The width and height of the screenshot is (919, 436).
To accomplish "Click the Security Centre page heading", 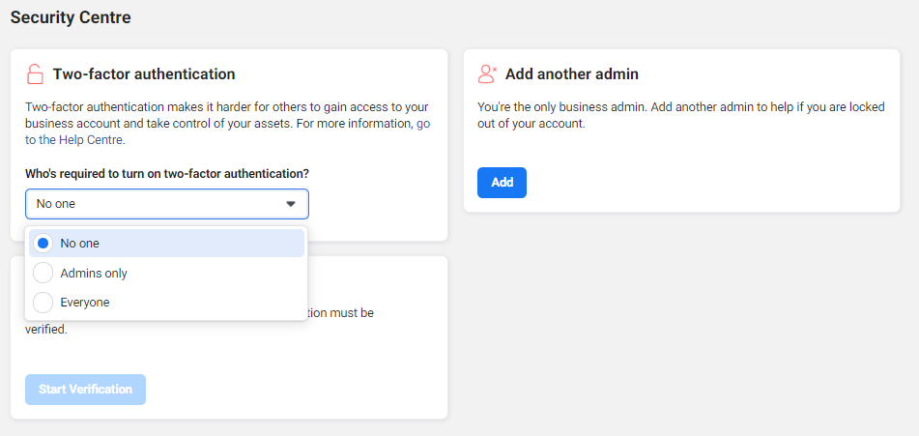I will point(71,17).
